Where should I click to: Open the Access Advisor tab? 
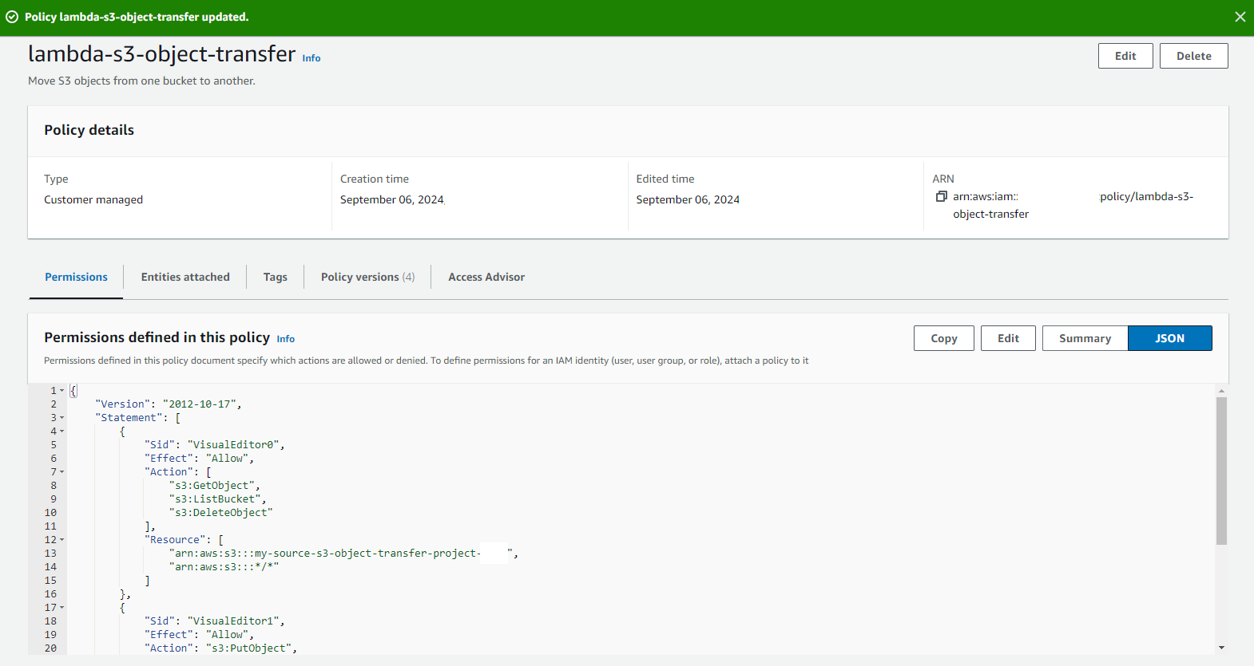[486, 277]
